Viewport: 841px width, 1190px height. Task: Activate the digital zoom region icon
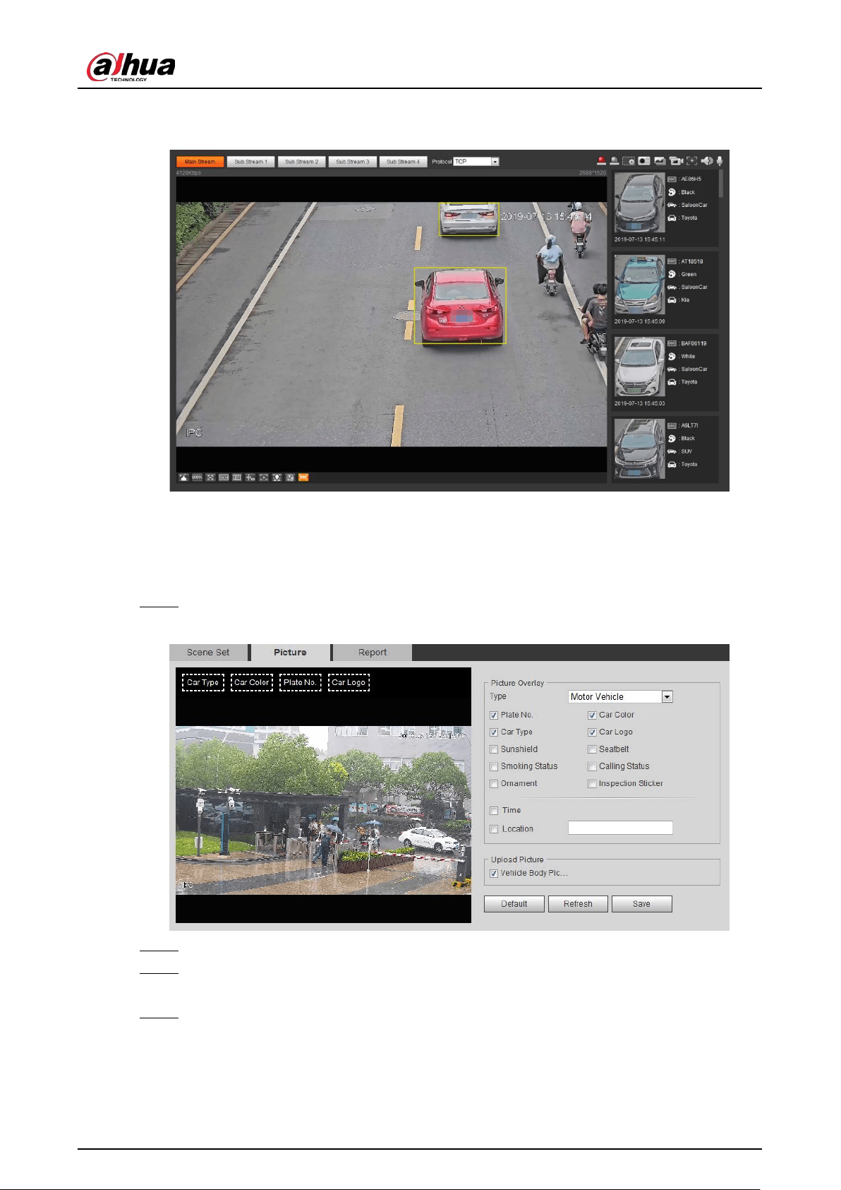click(629, 161)
